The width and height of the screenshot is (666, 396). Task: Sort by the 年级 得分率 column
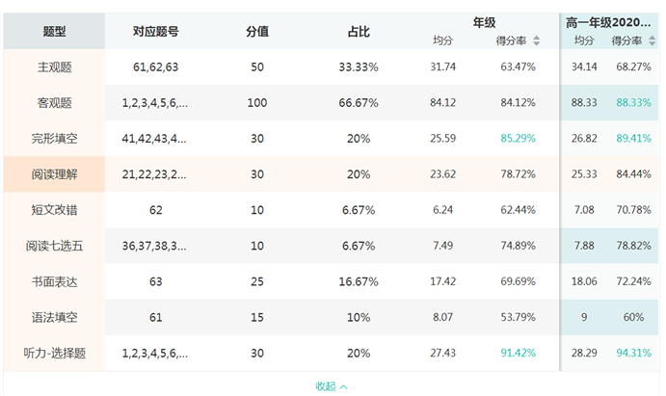tap(537, 40)
